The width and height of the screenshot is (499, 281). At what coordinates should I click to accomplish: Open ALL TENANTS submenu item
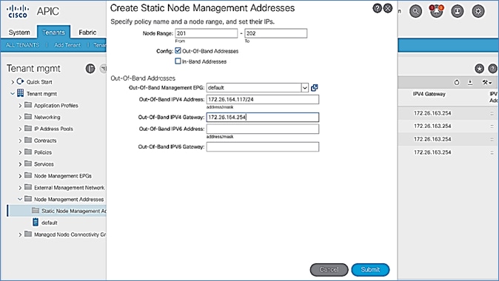point(23,45)
